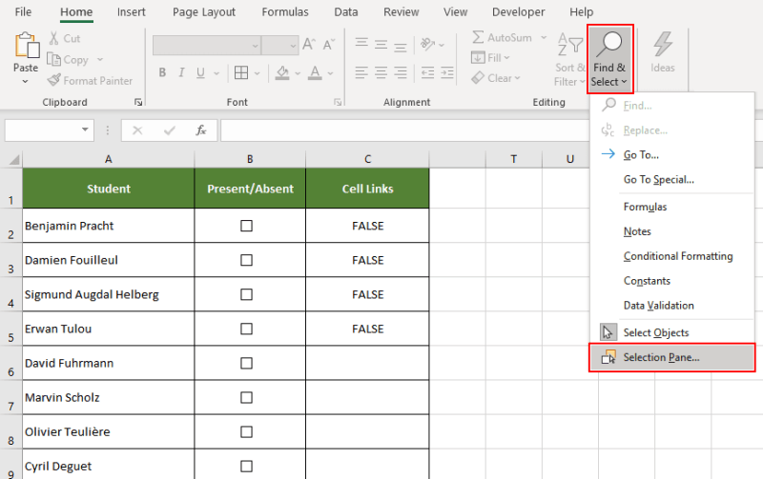The width and height of the screenshot is (763, 479).
Task: Decrease indent
Action: (427, 73)
